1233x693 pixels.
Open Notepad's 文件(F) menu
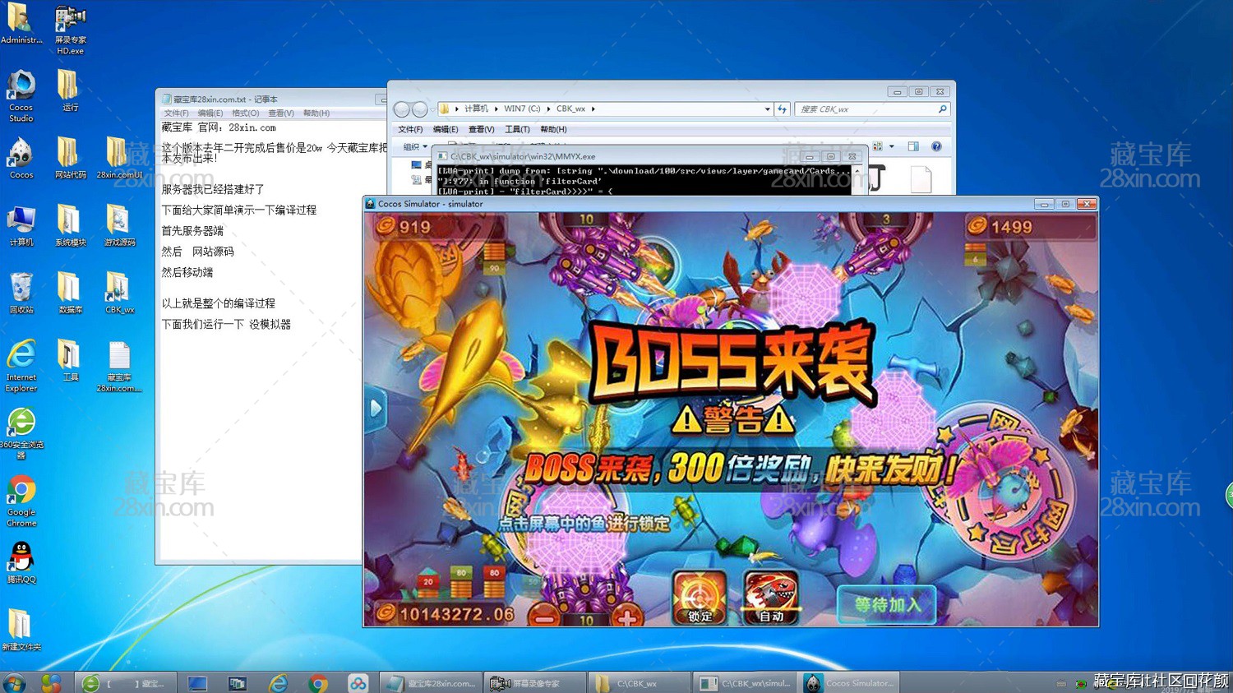click(176, 113)
